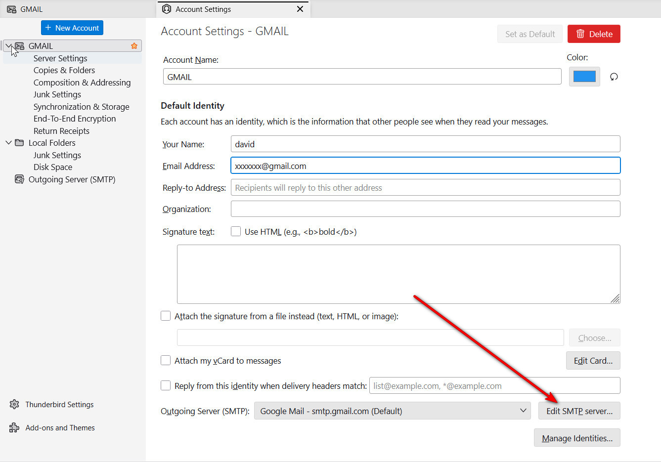
Task: Click the GMAIL mail account icon in tree
Action: click(x=20, y=46)
